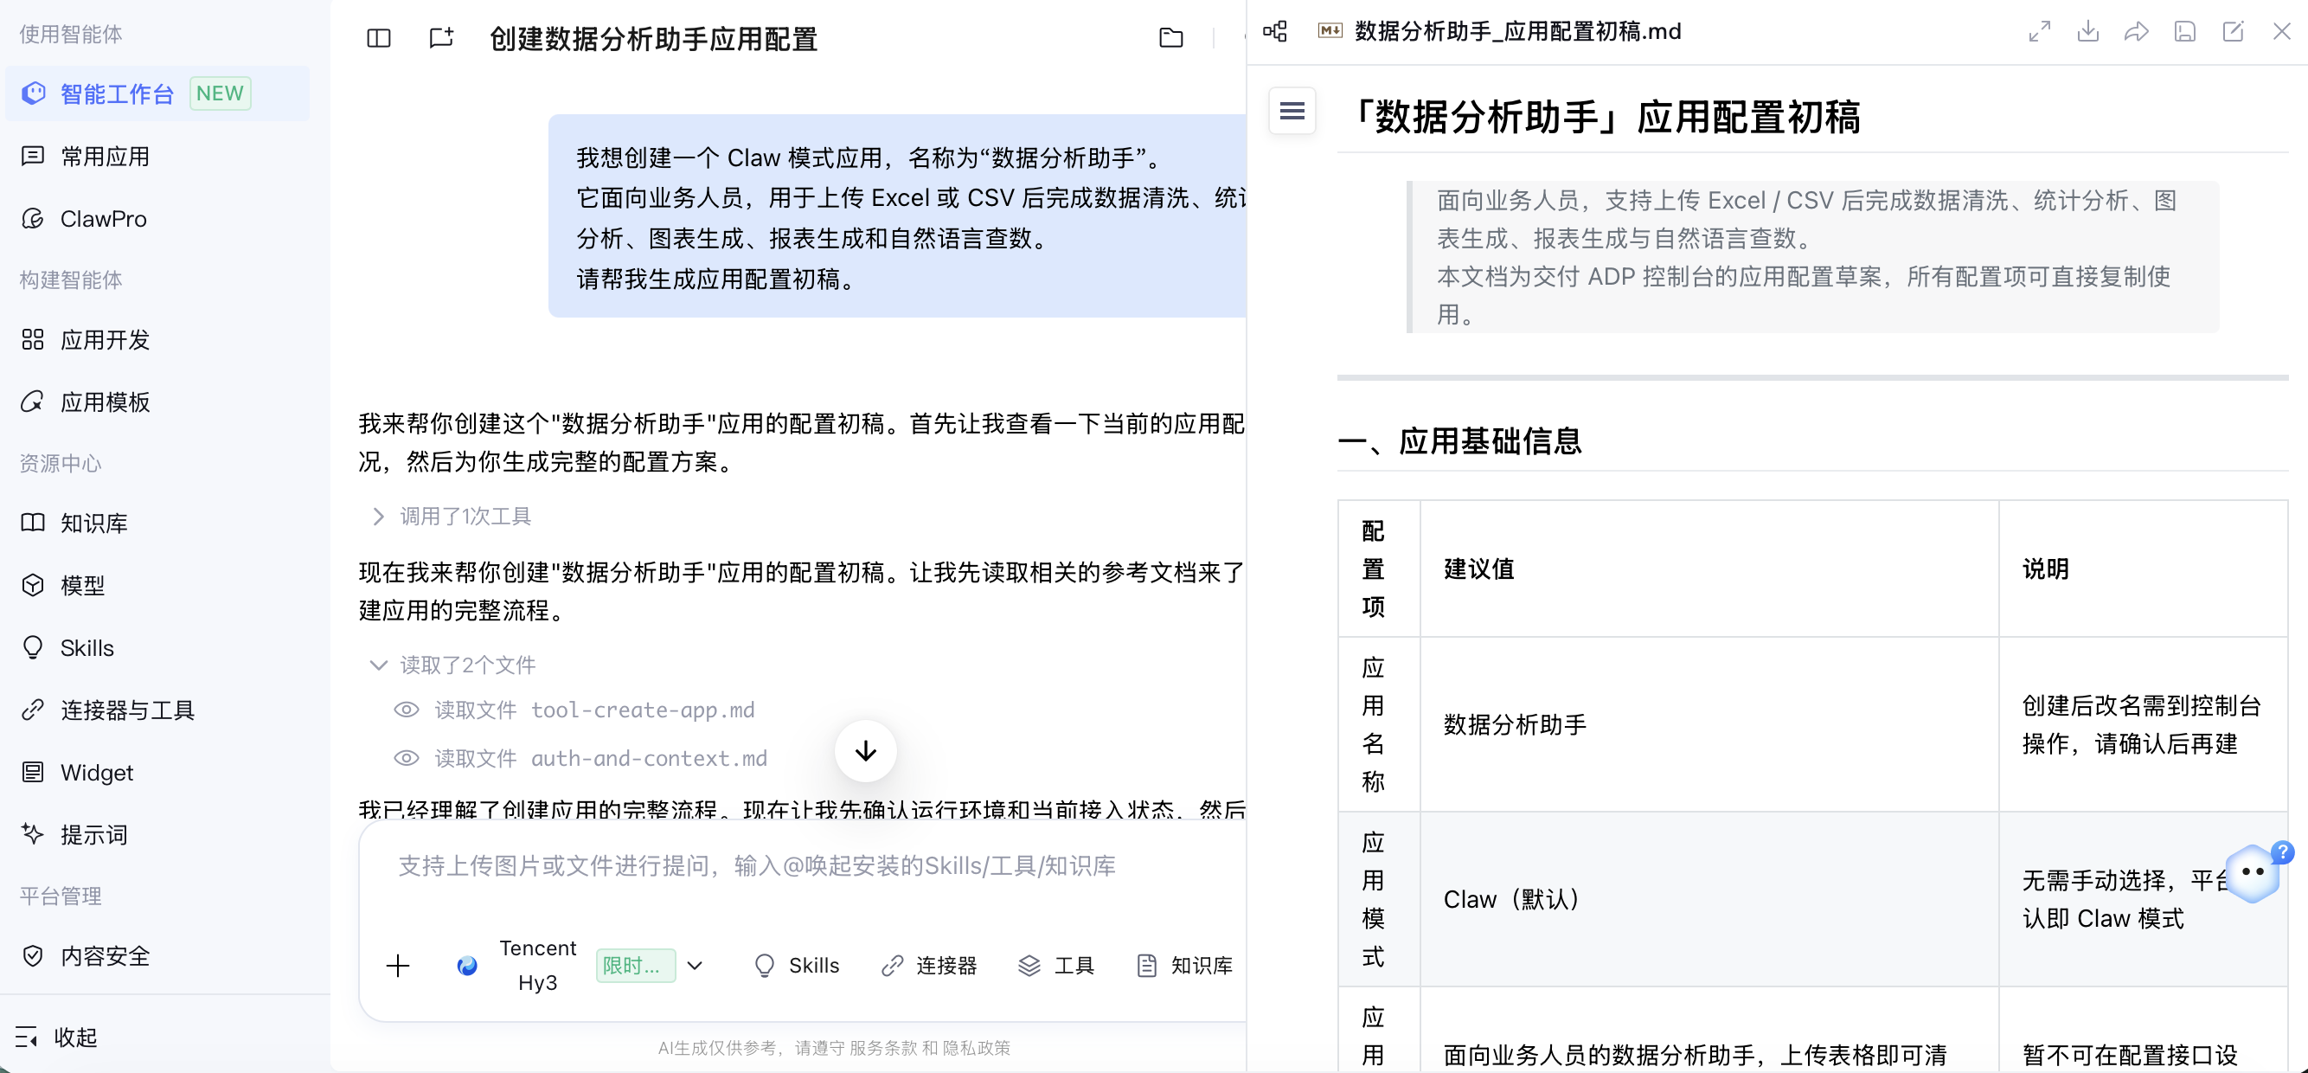Click the ClawPro swirl icon
This screenshot has width=2308, height=1073.
(33, 219)
